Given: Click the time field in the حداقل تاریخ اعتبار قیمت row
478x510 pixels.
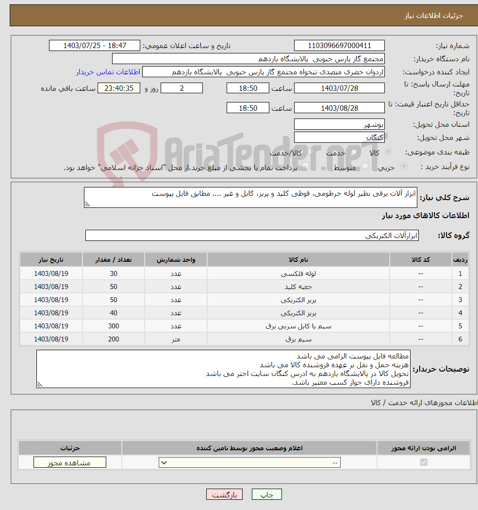Looking at the screenshot, I should (x=247, y=108).
